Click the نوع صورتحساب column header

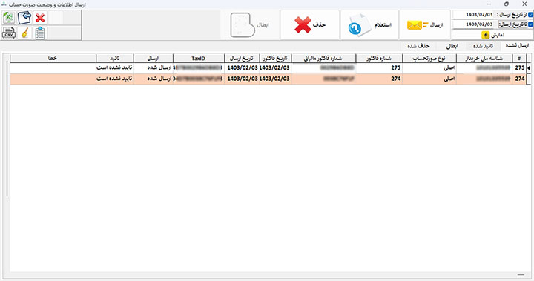pyautogui.click(x=429, y=59)
